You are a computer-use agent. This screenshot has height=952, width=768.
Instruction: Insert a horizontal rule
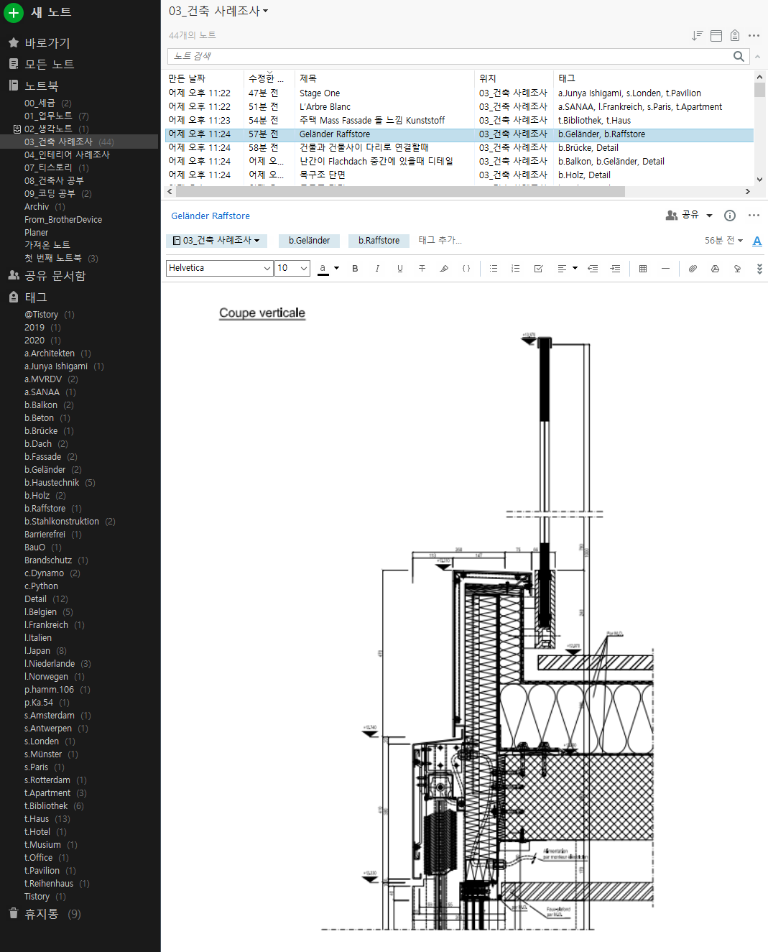click(665, 269)
